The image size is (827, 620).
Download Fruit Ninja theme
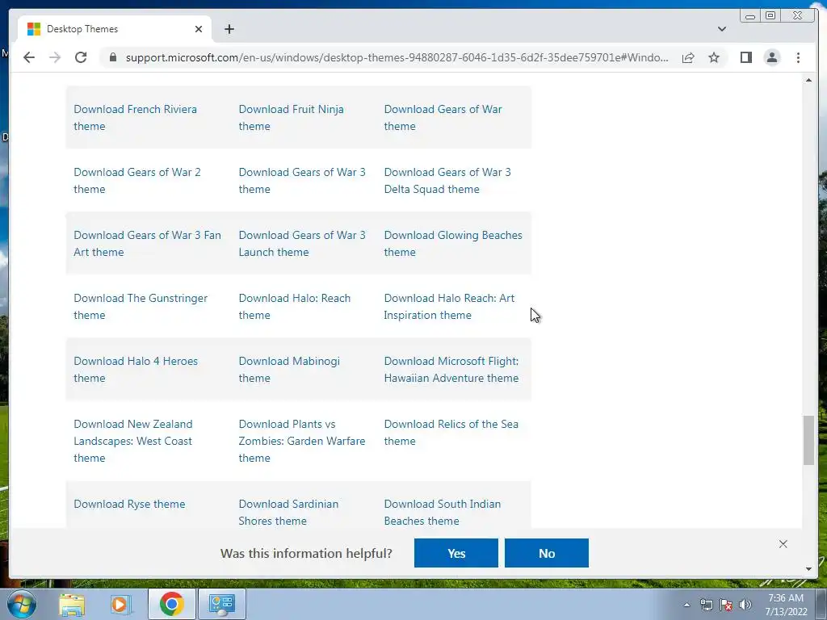[x=291, y=118]
